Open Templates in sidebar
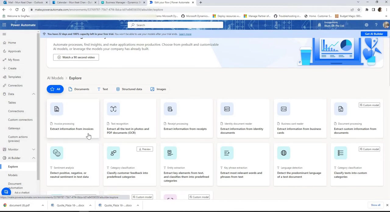The height and width of the screenshot is (212, 390). (14, 77)
